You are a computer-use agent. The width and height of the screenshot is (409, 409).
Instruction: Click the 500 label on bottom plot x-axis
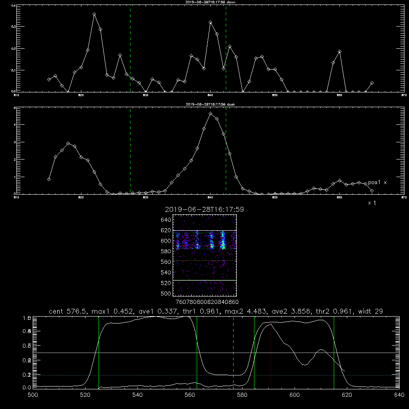click(33, 395)
